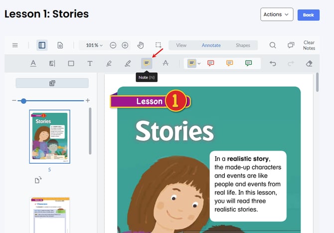Open the 101% zoom level dropdown
This screenshot has height=233, width=334.
(94, 45)
